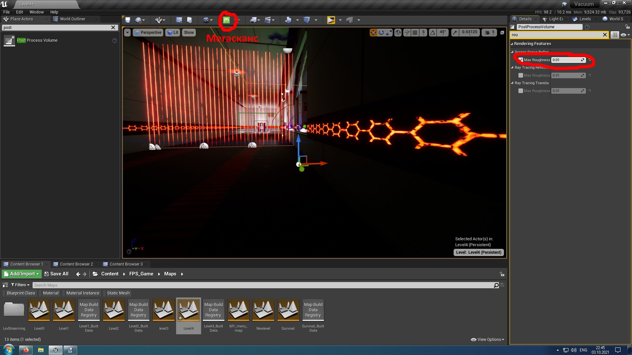Start Play in editor with the Play icon
The width and height of the screenshot is (632, 355).
(331, 20)
